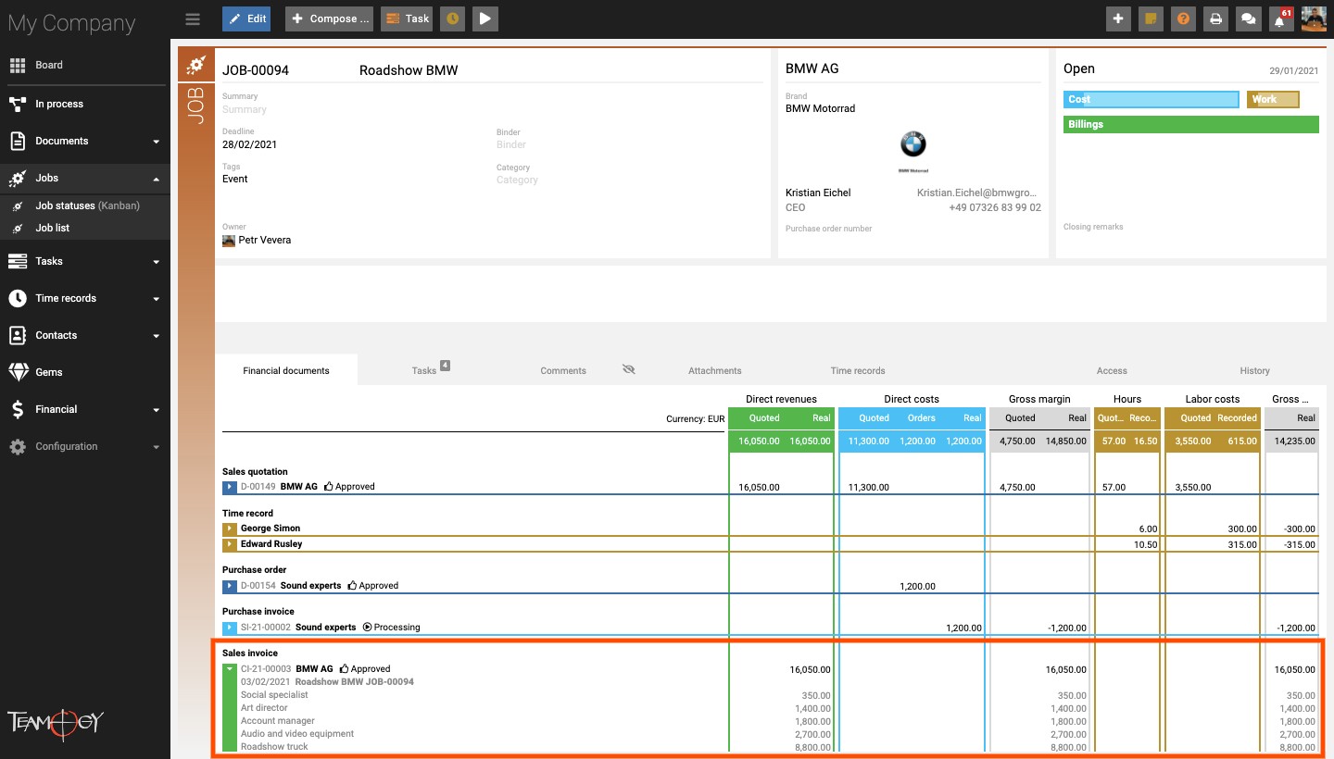The height and width of the screenshot is (759, 1334).
Task: Open In process in the sidebar
Action: pyautogui.click(x=85, y=104)
